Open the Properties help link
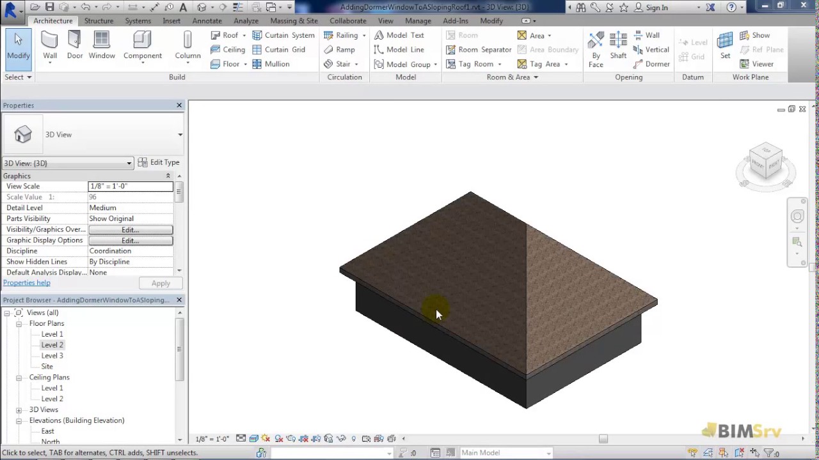Viewport: 819px width, 460px height. point(26,282)
